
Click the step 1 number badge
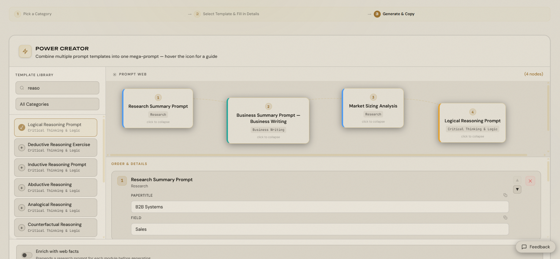point(18,14)
